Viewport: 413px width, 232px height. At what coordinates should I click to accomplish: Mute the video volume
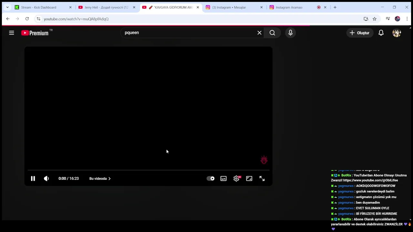click(x=46, y=179)
